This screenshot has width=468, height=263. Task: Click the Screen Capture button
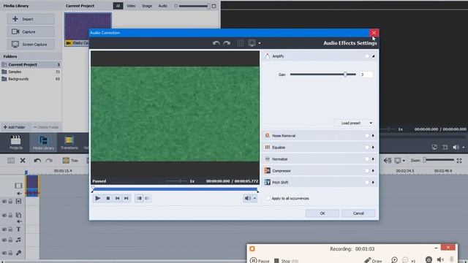[x=31, y=45]
